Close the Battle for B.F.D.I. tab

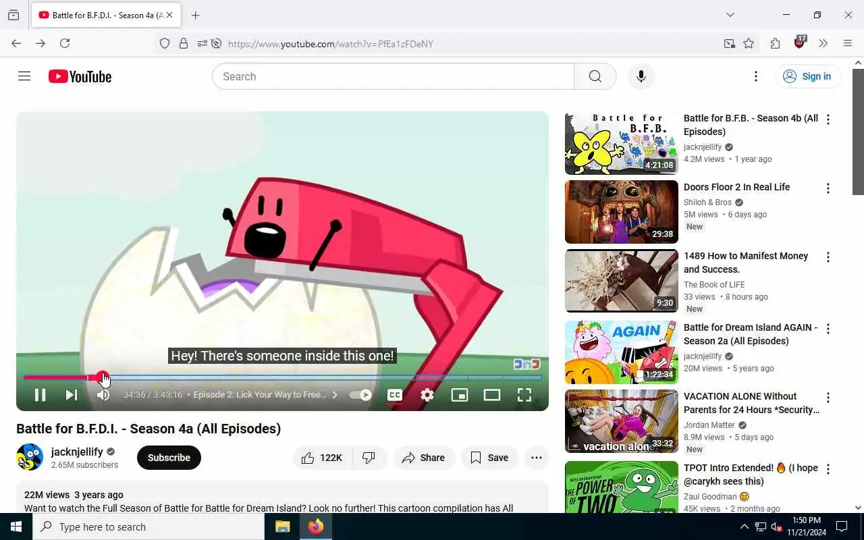coord(169,15)
